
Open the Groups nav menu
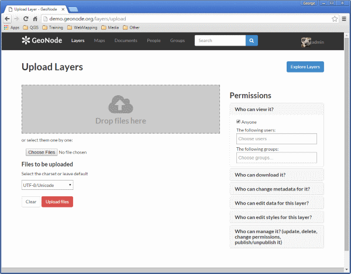[177, 40]
